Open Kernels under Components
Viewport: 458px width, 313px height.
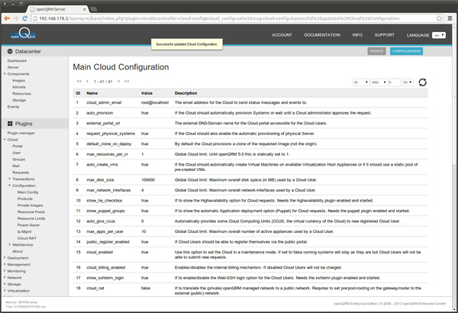[x=19, y=87]
